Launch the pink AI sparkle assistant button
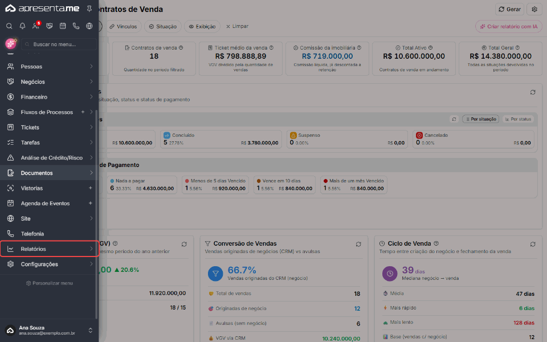The height and width of the screenshot is (342, 547). (11, 44)
